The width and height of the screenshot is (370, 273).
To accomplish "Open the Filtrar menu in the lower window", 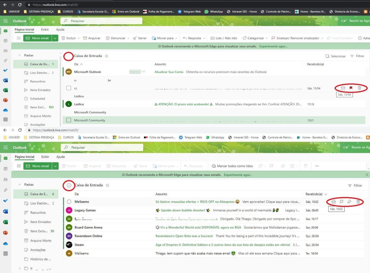I will (x=355, y=185).
